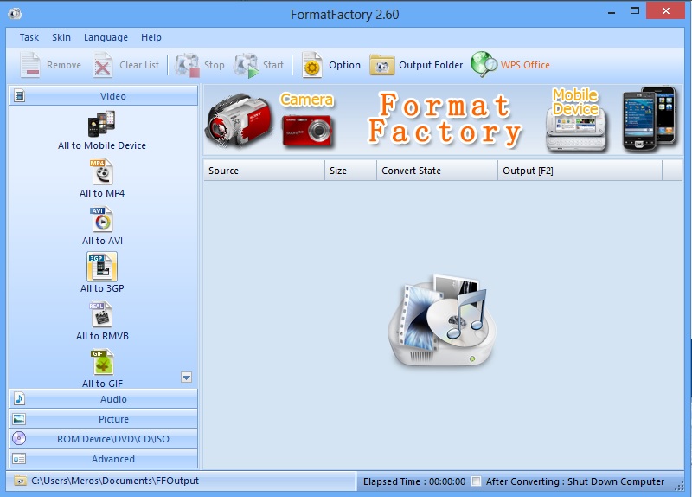Open the Skin menu
Image resolution: width=692 pixels, height=497 pixels.
coord(61,37)
